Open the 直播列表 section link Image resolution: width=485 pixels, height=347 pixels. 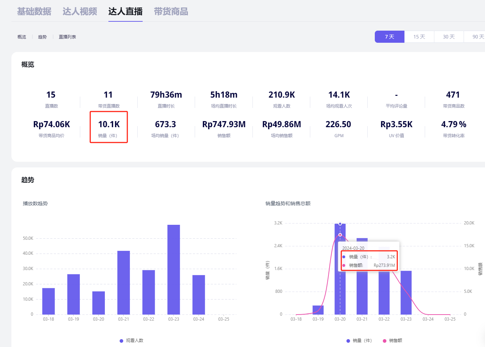pos(67,37)
